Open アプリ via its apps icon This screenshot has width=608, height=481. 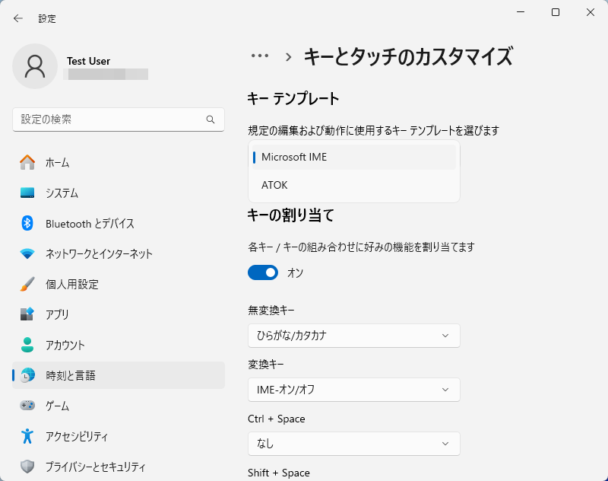click(27, 314)
